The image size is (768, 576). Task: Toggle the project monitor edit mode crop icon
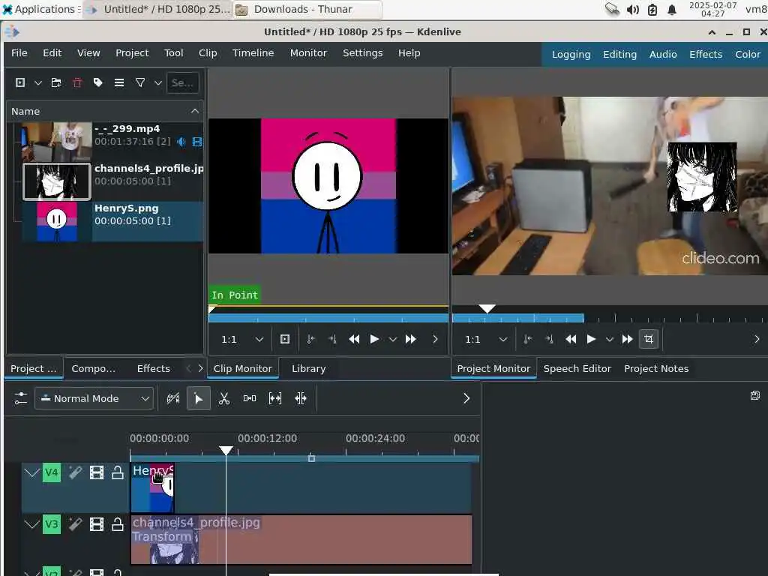tap(649, 339)
